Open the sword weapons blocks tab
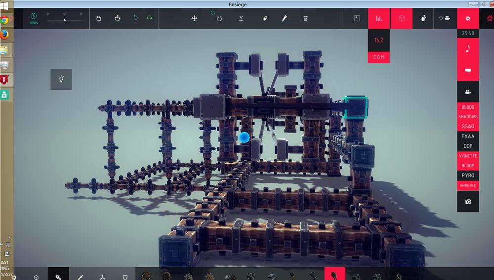This screenshot has height=280, width=494. coord(81,277)
